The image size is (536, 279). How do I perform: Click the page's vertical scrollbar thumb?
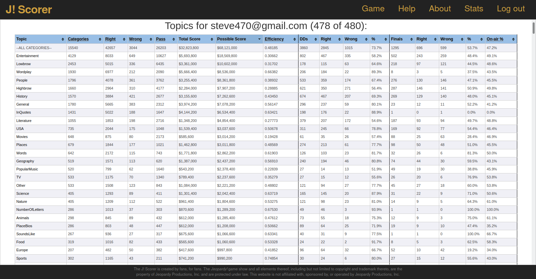click(x=534, y=28)
